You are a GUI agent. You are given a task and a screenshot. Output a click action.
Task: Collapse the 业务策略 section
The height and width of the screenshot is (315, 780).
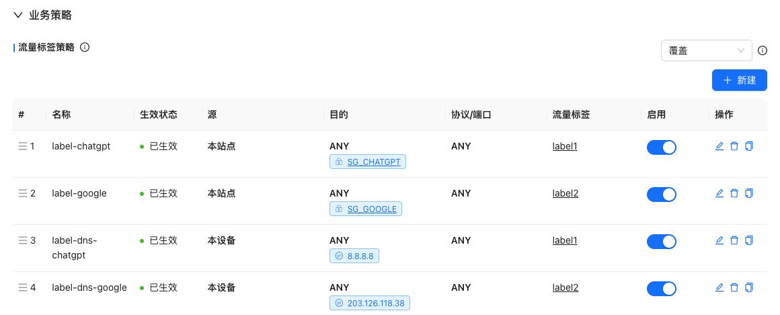(x=18, y=15)
